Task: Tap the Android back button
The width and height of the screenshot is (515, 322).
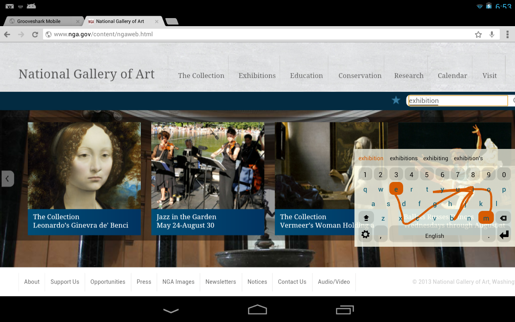Action: (x=171, y=310)
